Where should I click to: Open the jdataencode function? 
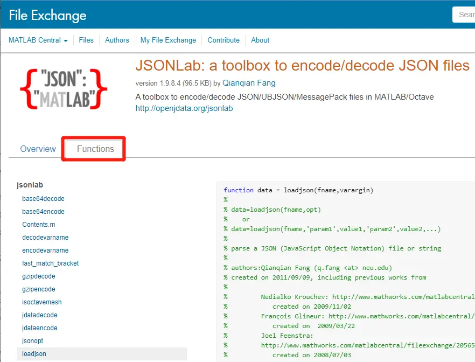click(x=40, y=328)
